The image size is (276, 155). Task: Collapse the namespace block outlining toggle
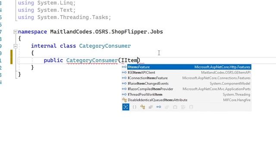tap(16, 32)
